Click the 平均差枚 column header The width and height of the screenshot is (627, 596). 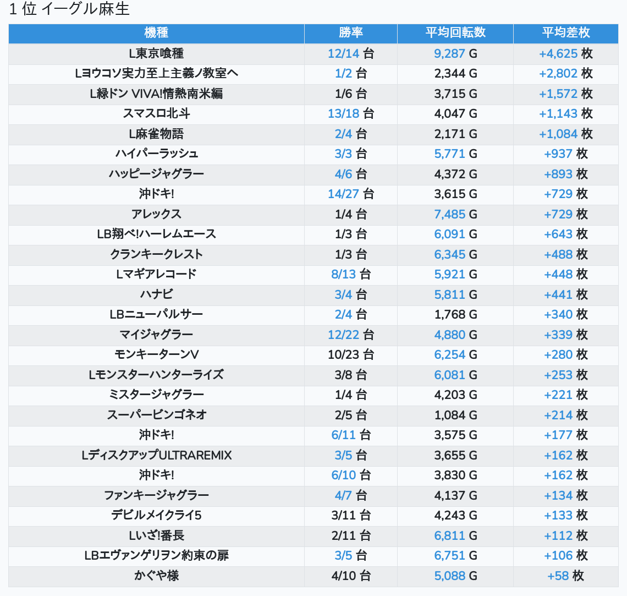tap(566, 33)
